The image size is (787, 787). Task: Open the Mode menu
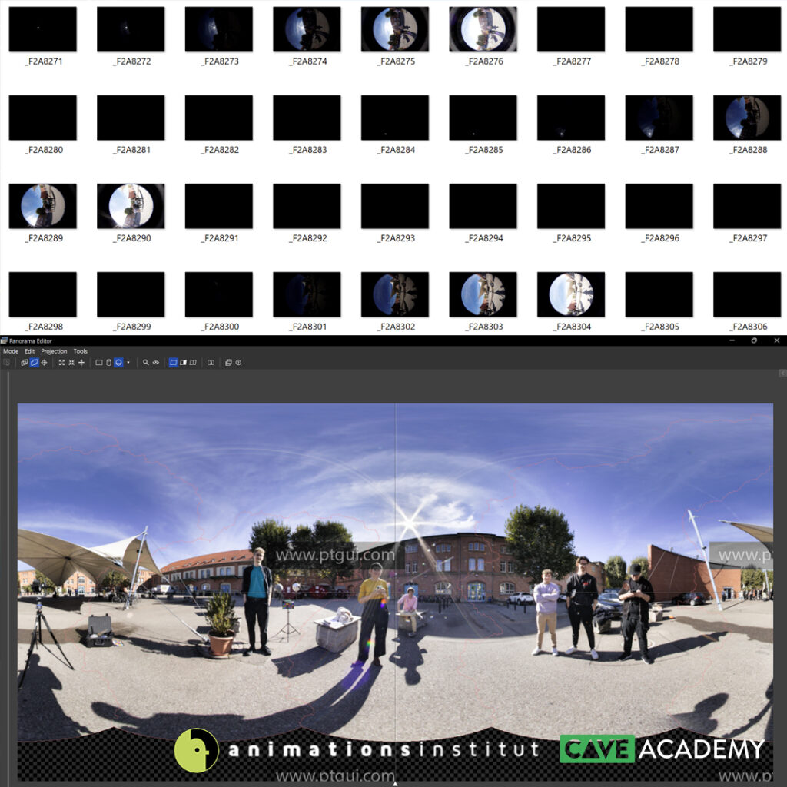coord(11,351)
